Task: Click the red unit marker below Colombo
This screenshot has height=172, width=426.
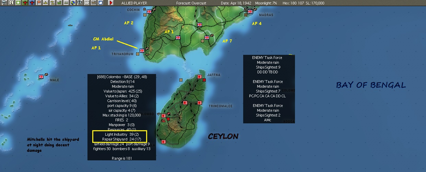Action: 168,119
